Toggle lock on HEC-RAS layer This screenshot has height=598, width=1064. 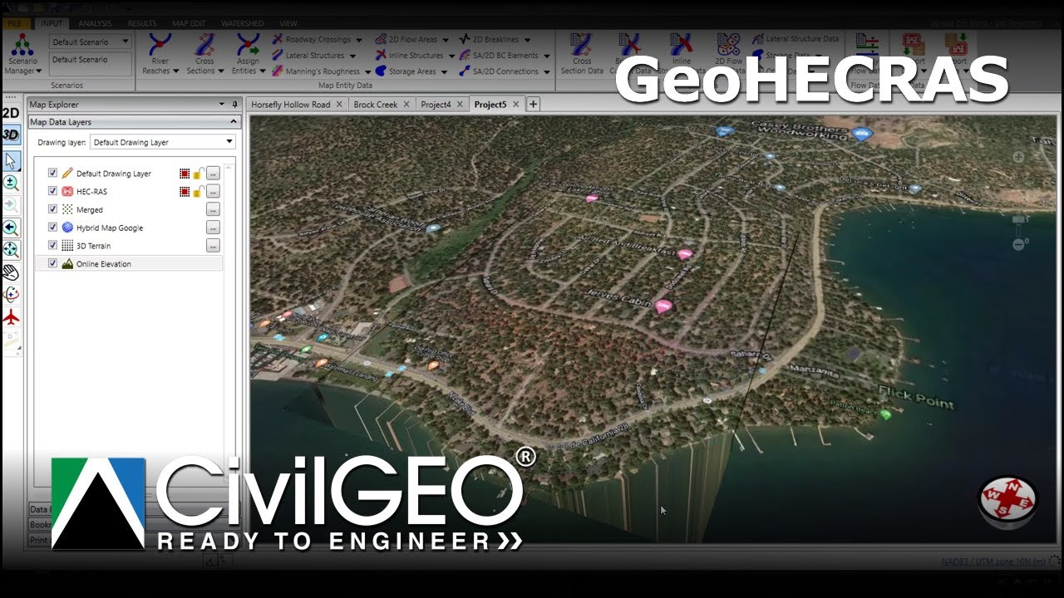pyautogui.click(x=198, y=192)
